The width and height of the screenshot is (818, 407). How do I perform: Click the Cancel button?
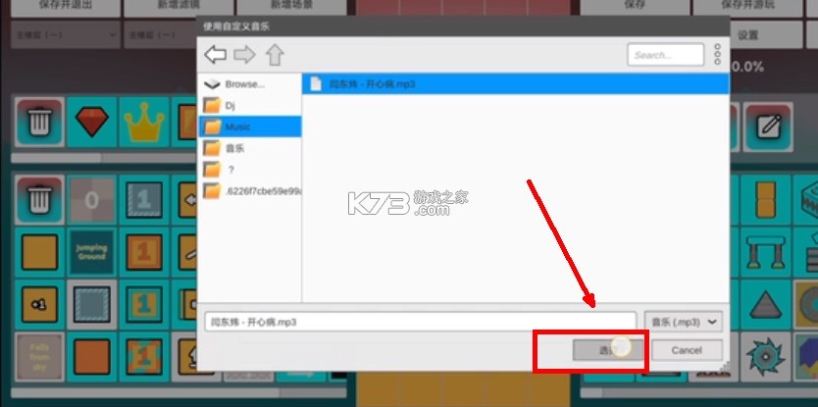point(687,350)
